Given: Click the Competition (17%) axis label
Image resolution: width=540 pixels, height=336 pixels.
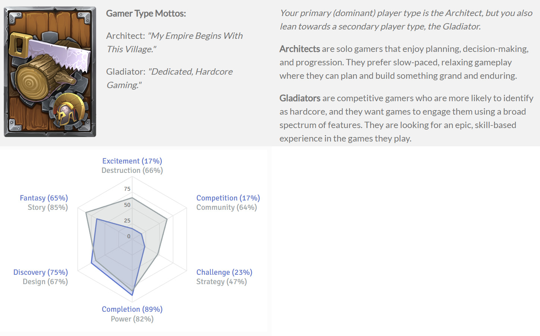Looking at the screenshot, I should coord(228,198).
